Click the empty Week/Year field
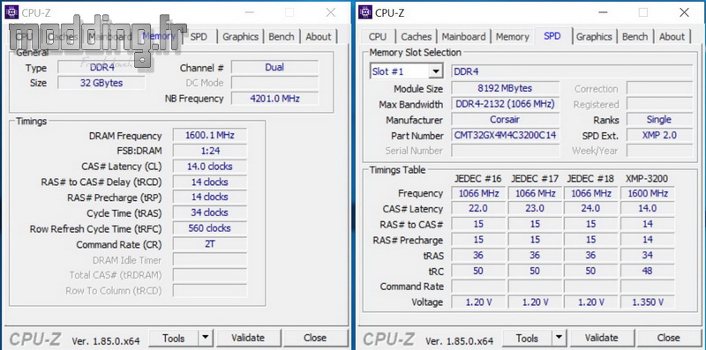The image size is (706, 350). tap(659, 151)
